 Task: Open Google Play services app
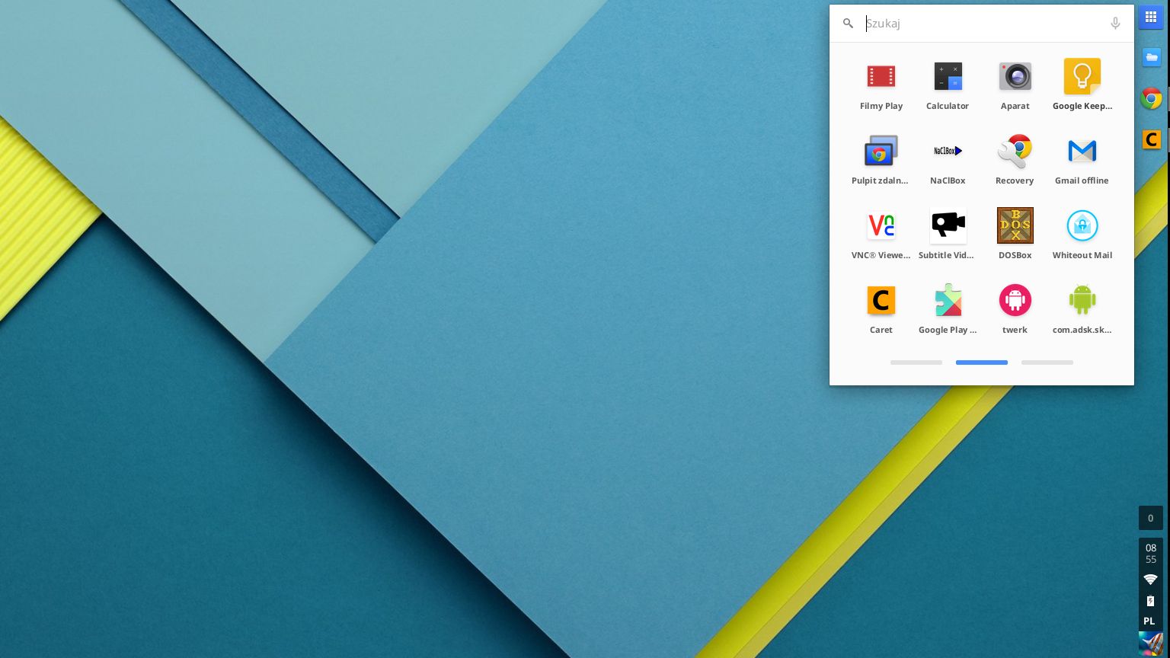click(x=948, y=301)
